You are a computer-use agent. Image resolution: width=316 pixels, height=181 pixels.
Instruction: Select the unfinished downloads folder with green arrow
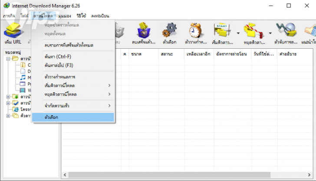point(15,97)
